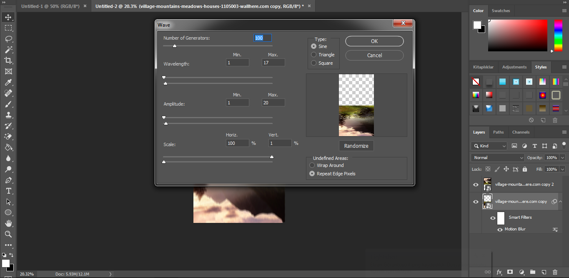Click the delete layer trash icon

pos(555,272)
